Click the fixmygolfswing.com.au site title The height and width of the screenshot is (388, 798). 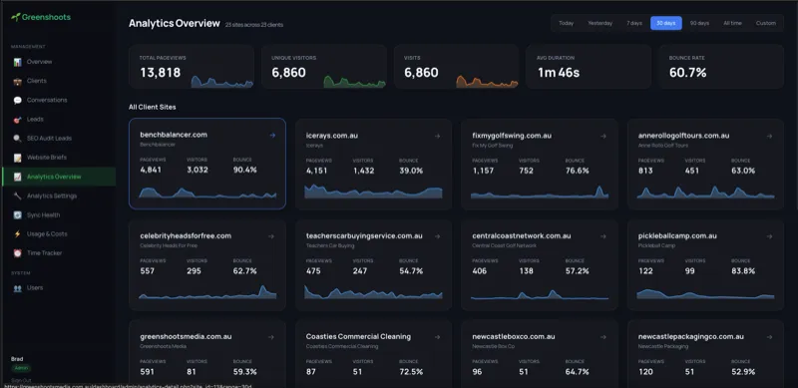pyautogui.click(x=512, y=136)
